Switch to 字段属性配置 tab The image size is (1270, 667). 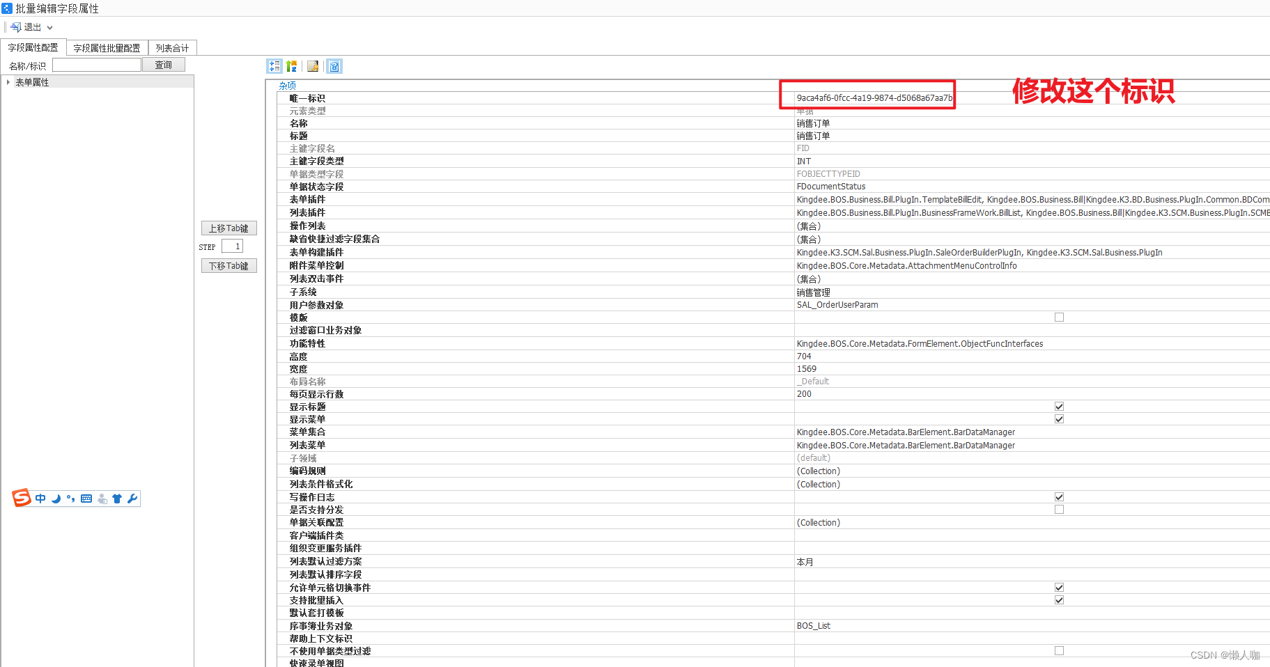tap(33, 47)
